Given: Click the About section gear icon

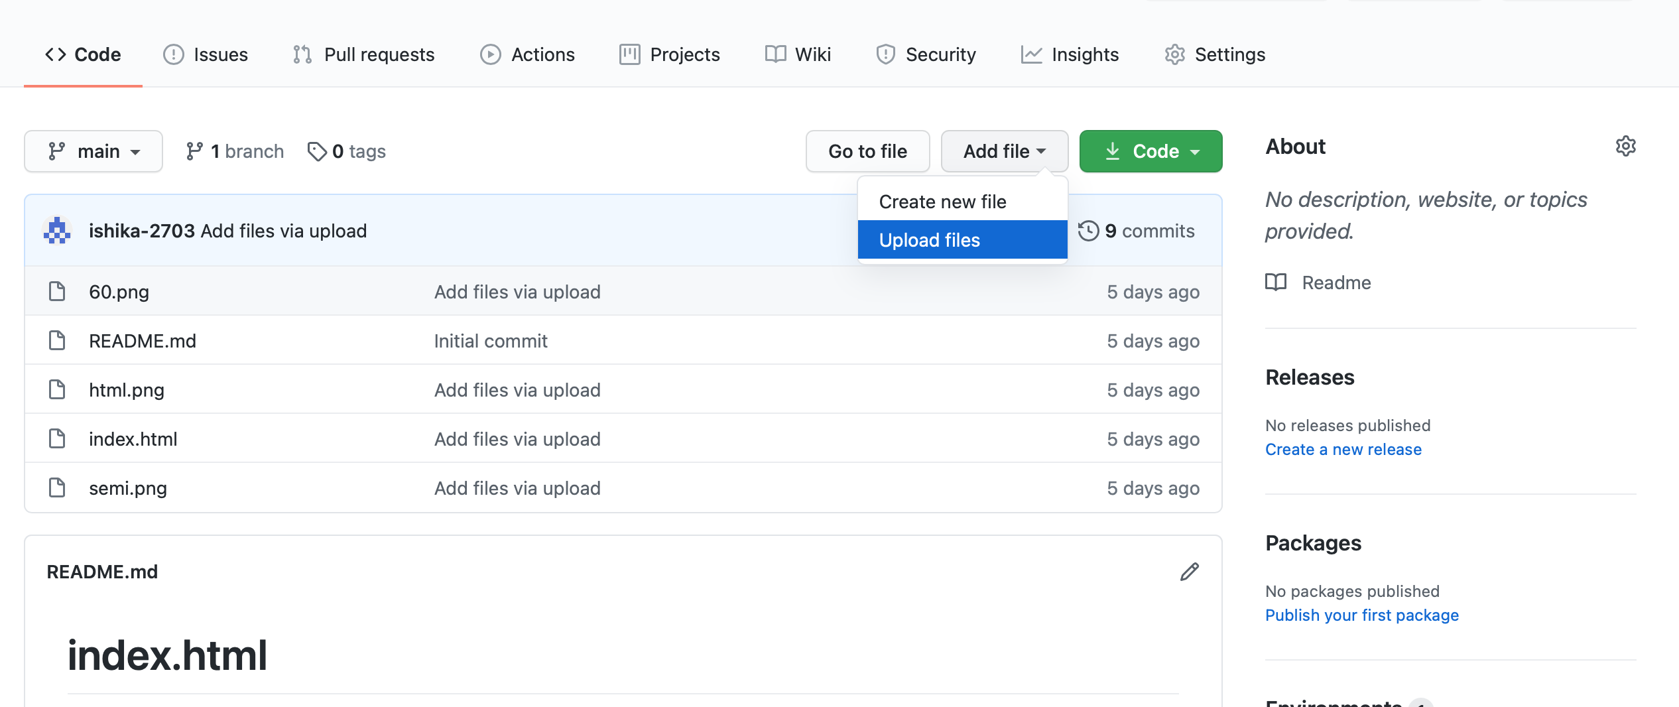Looking at the screenshot, I should [1625, 146].
